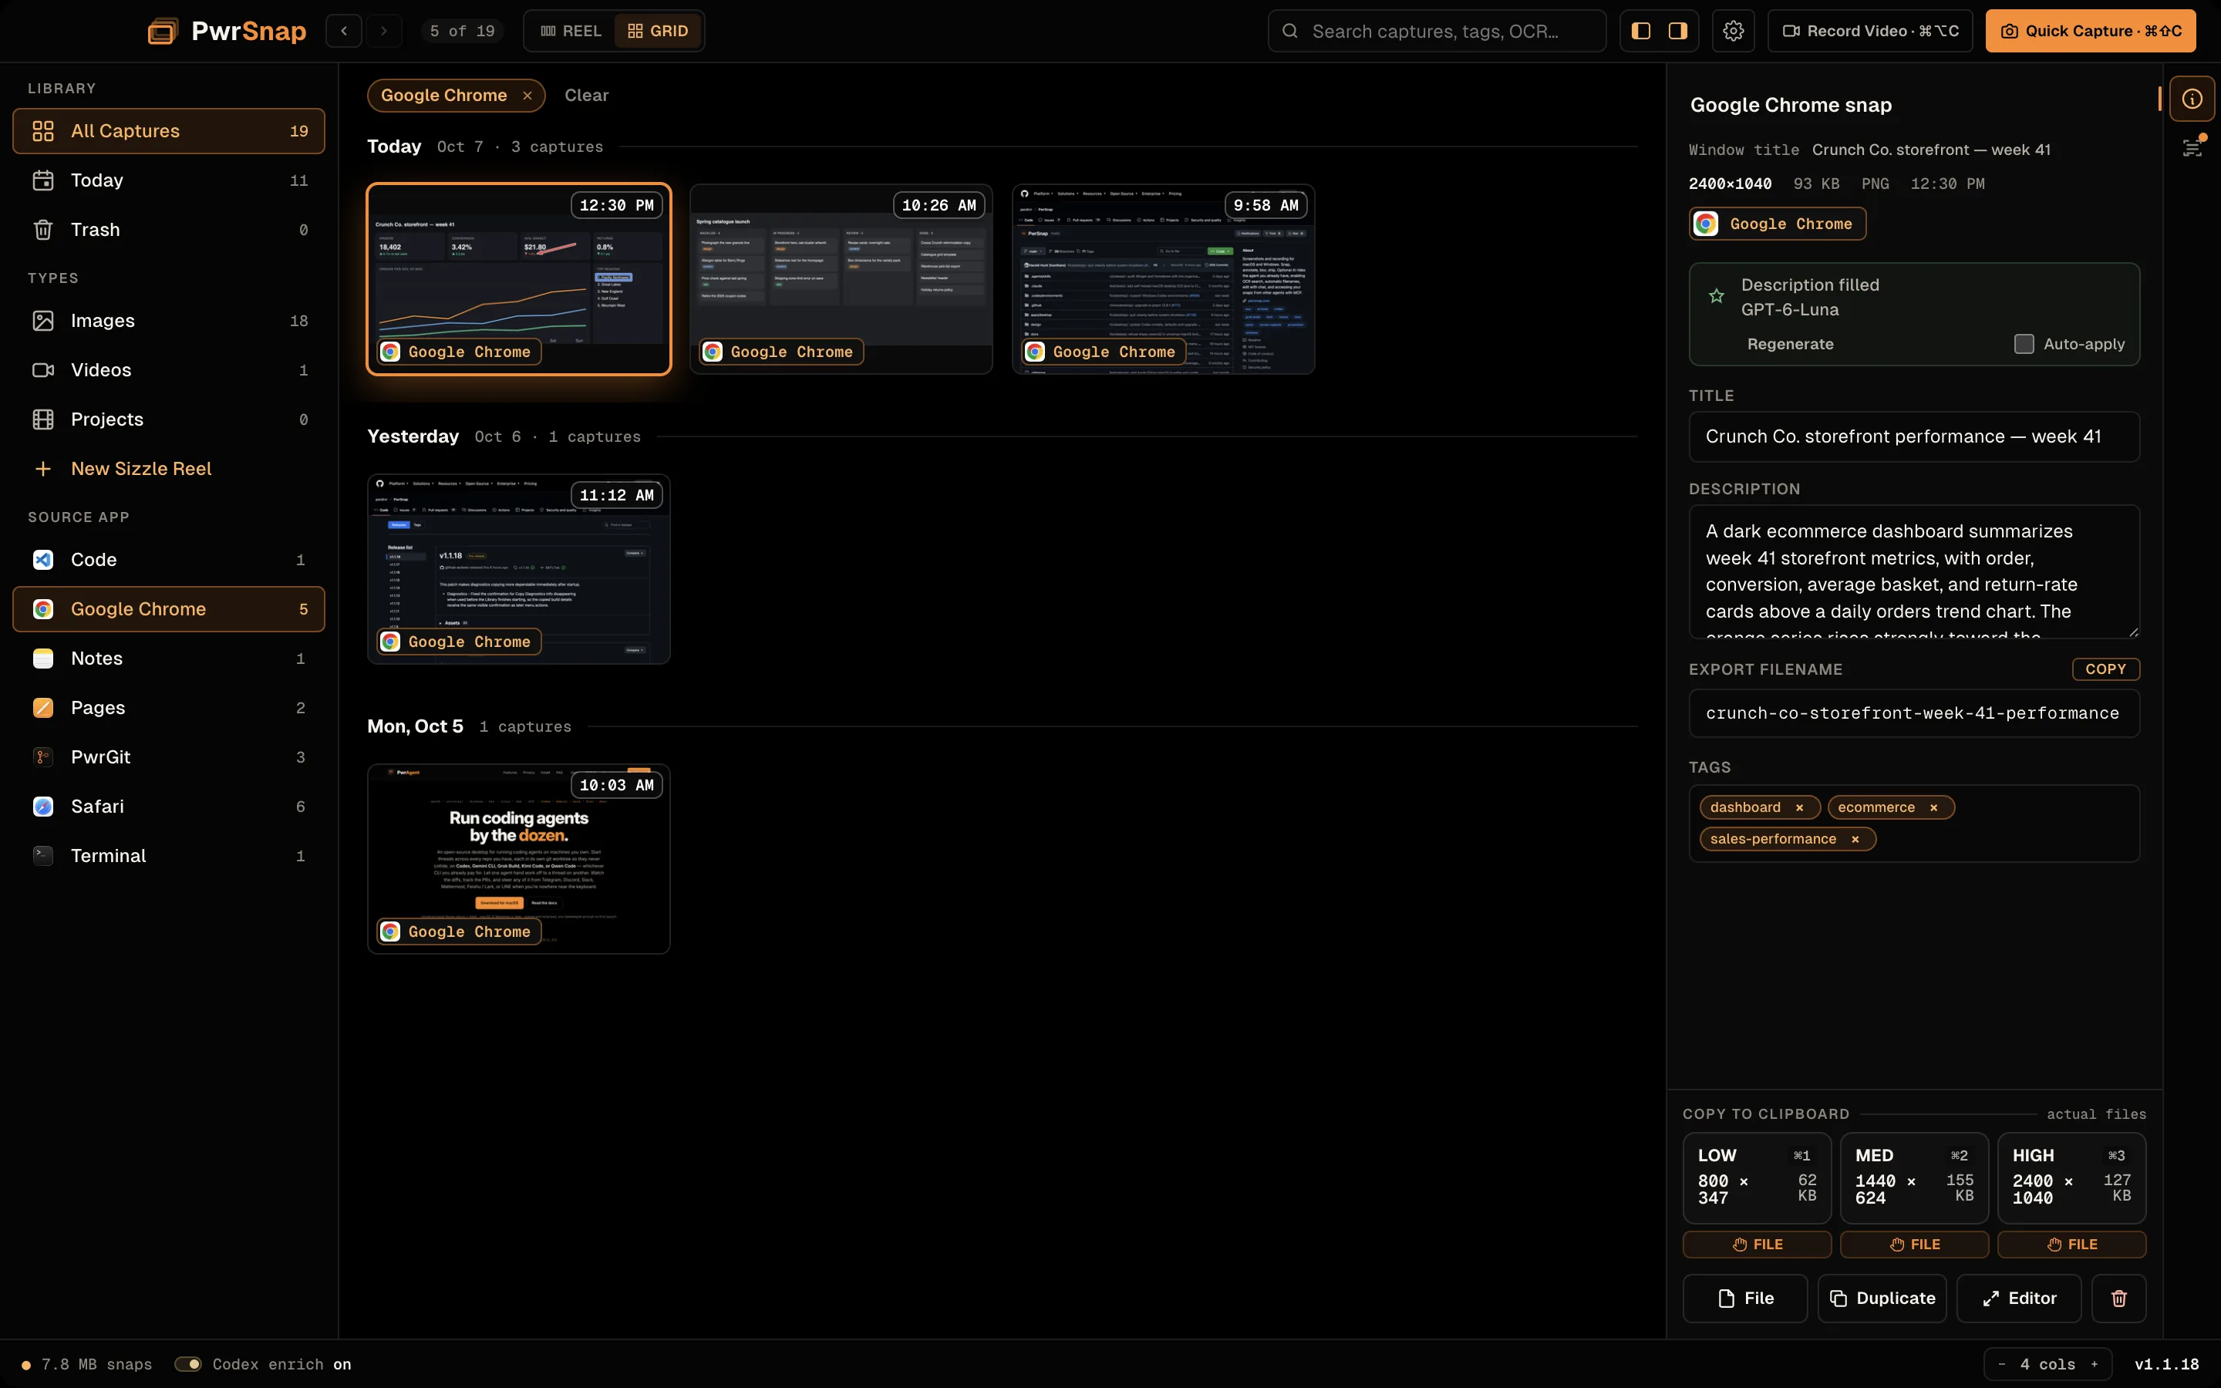Click Quick Capture button

[2090, 31]
